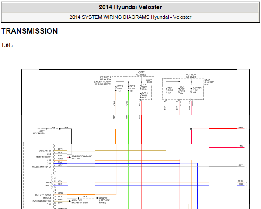Select the TRANSMISSION heading
Image resolution: width=261 pixels, height=209 pixels.
click(30, 31)
